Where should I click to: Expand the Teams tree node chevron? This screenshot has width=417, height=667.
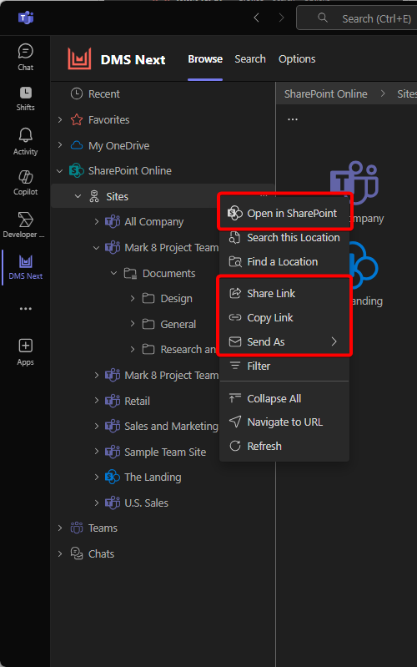pyautogui.click(x=60, y=528)
